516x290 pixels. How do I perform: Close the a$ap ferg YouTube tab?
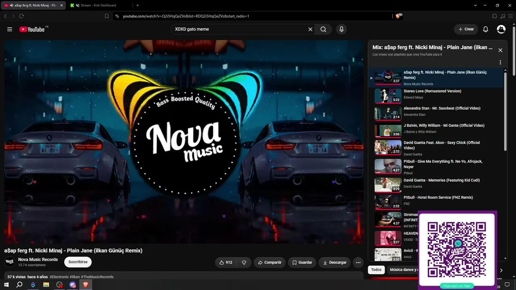pos(62,5)
